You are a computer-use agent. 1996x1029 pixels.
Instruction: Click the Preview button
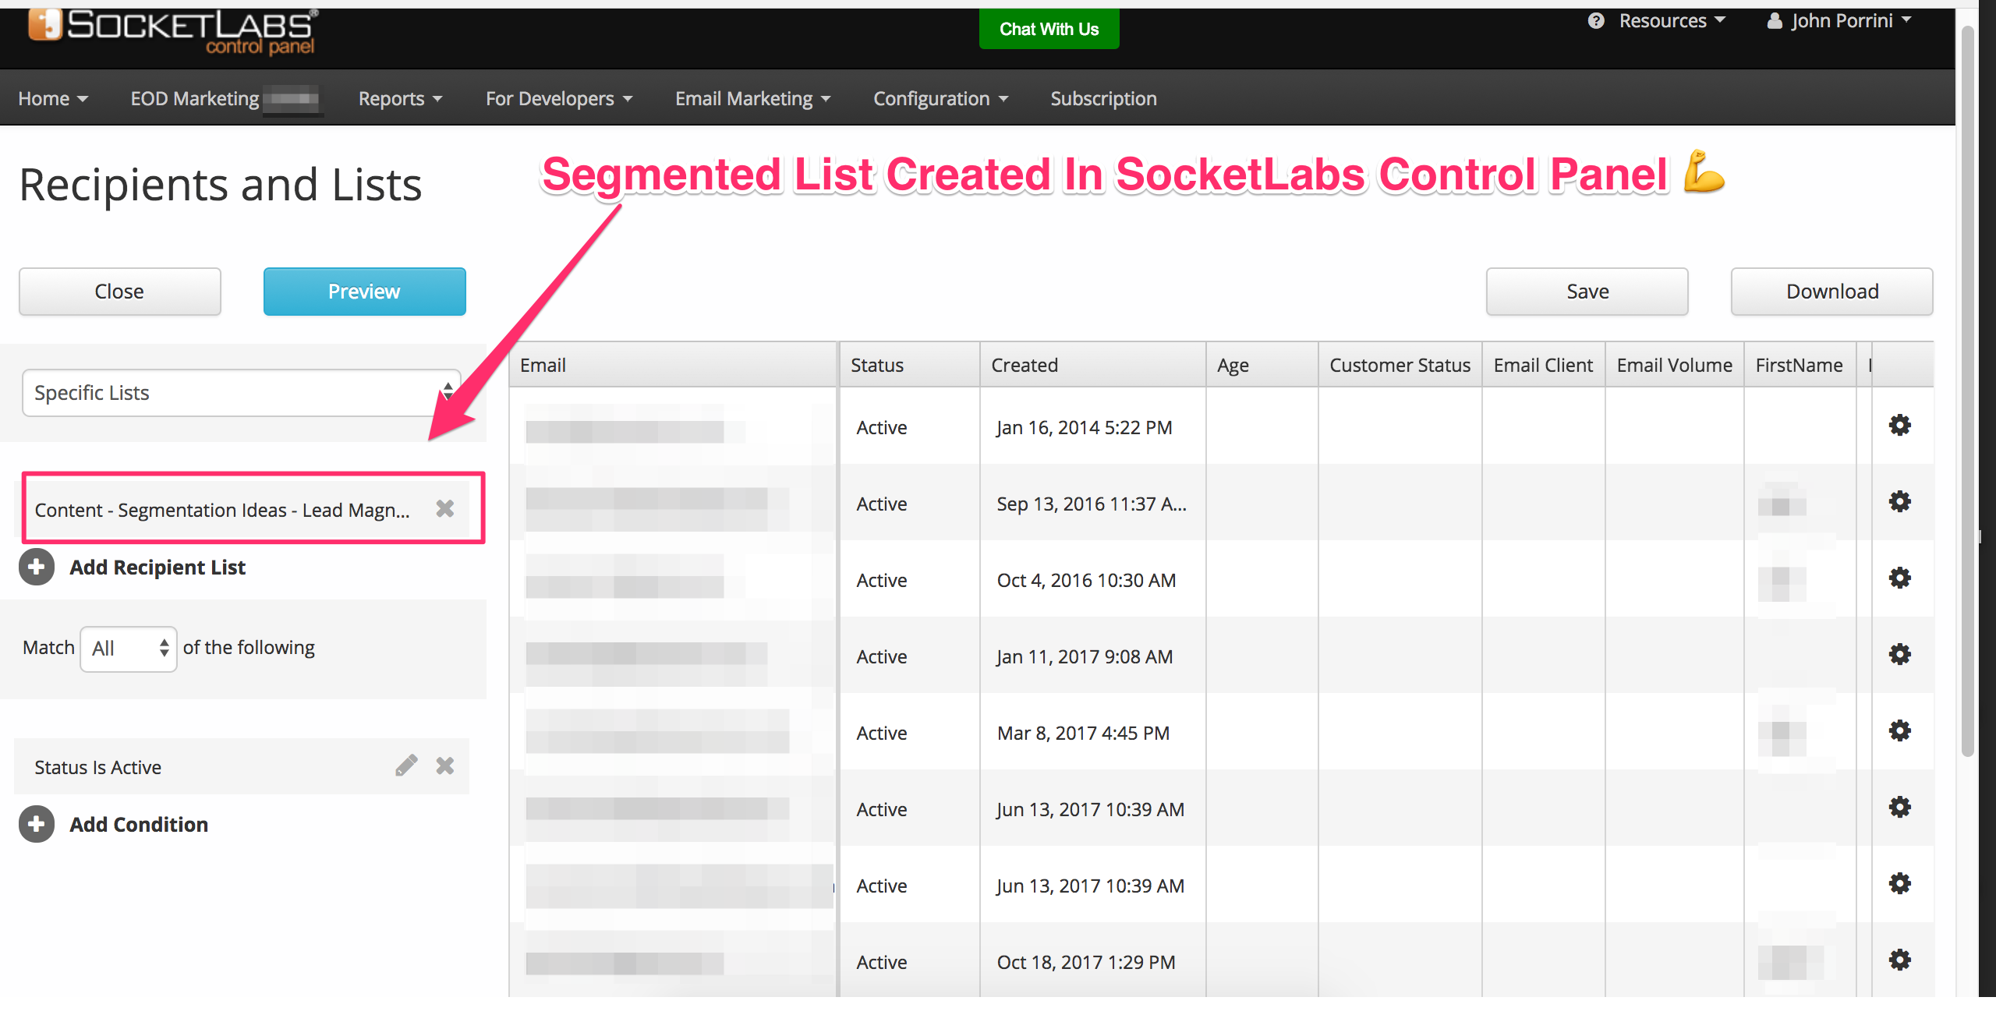click(364, 292)
